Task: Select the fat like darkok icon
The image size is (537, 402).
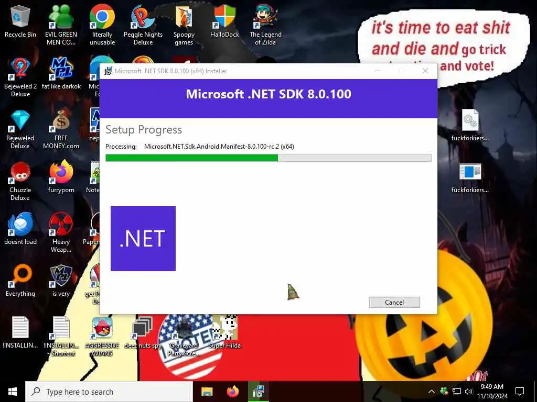Action: (x=61, y=73)
